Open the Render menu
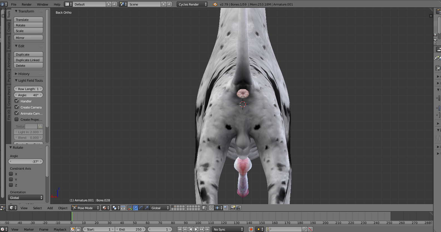The width and height of the screenshot is (441, 232). point(26,4)
